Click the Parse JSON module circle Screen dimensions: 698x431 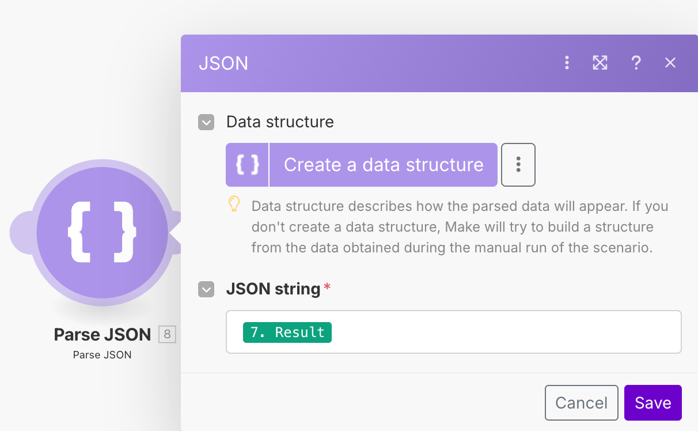tap(103, 233)
